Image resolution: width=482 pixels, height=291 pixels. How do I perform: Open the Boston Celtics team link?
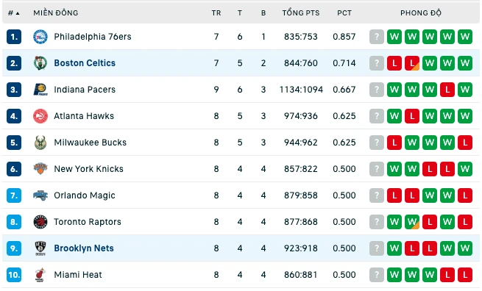pyautogui.click(x=85, y=63)
